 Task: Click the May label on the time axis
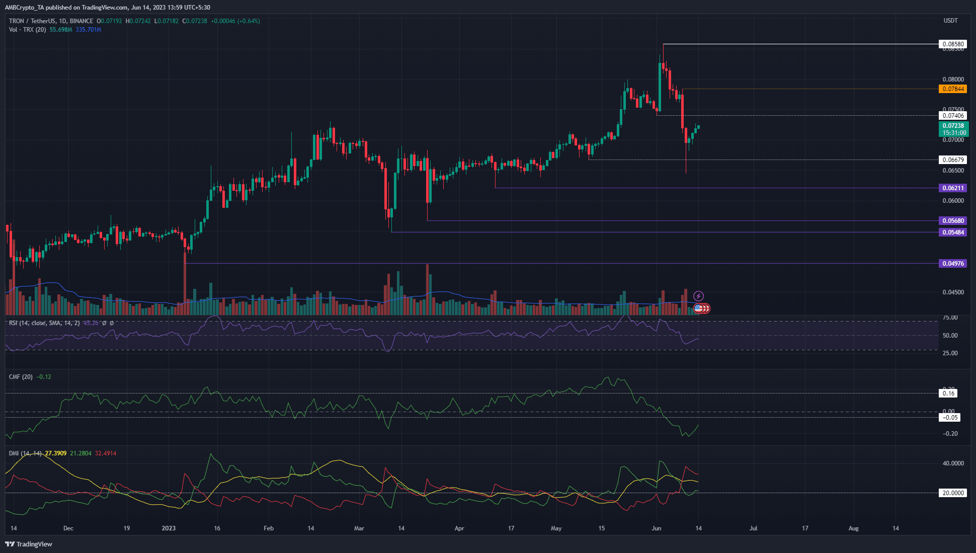point(556,528)
